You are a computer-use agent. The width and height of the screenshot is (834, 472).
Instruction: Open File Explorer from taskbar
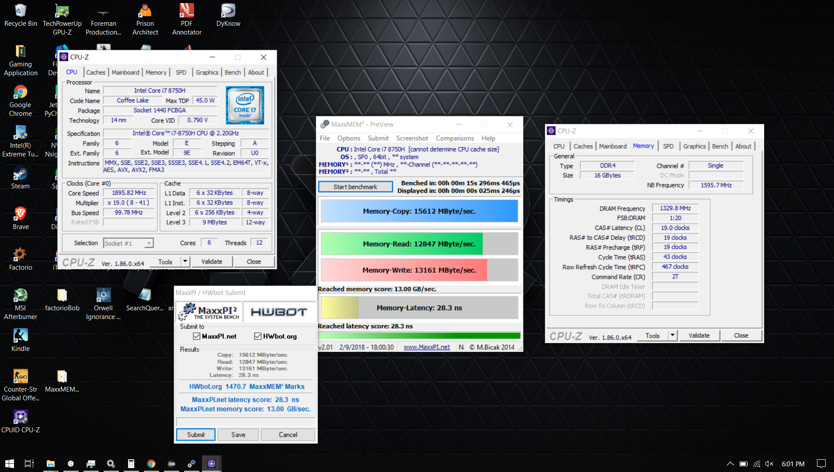point(51,464)
